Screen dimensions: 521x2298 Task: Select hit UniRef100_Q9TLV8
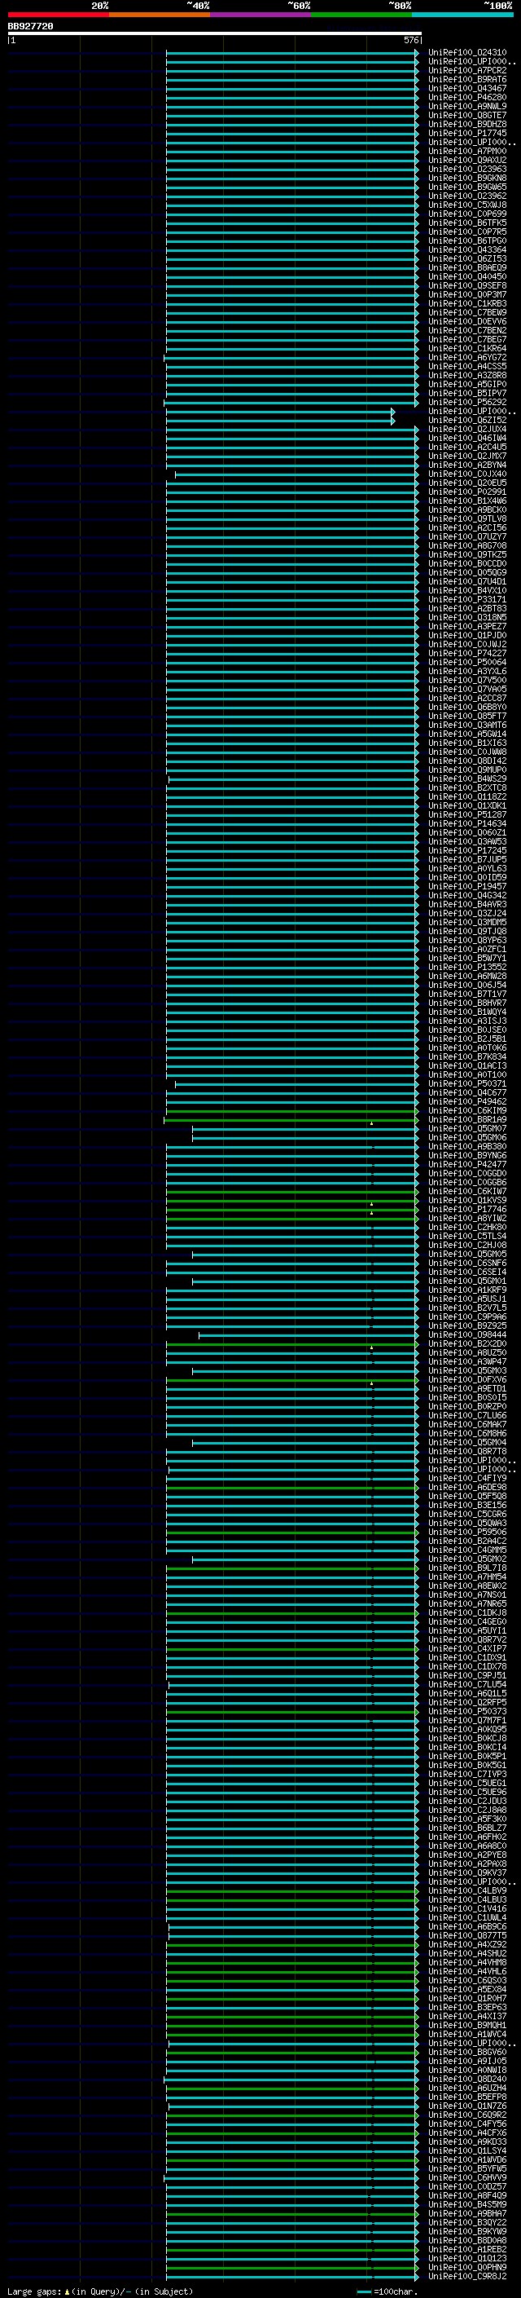pos(467,518)
